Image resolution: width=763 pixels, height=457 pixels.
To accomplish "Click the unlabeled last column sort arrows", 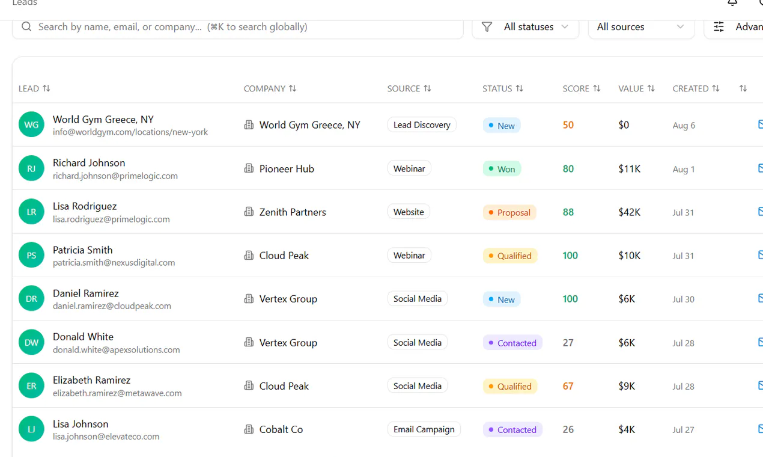I will [743, 88].
